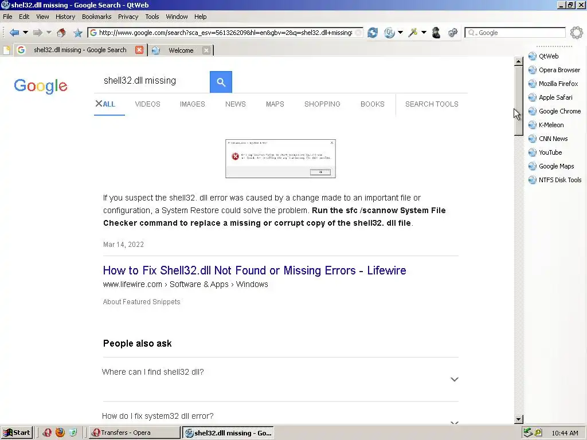Reload the page with refresh icon

373,33
